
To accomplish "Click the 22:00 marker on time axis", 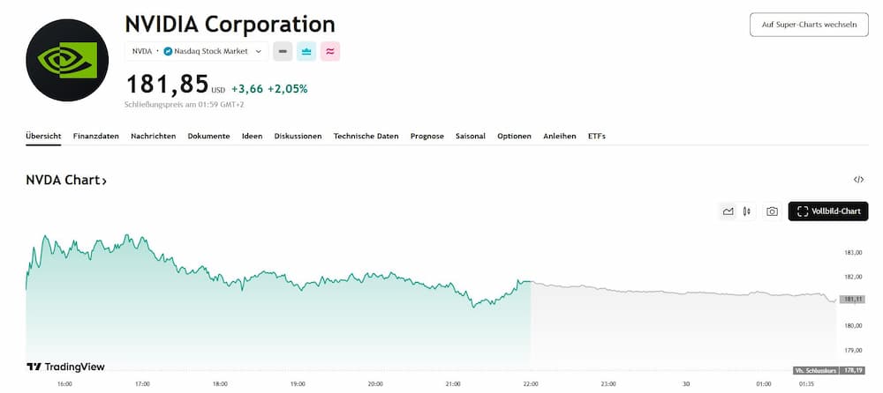I will pyautogui.click(x=531, y=384).
